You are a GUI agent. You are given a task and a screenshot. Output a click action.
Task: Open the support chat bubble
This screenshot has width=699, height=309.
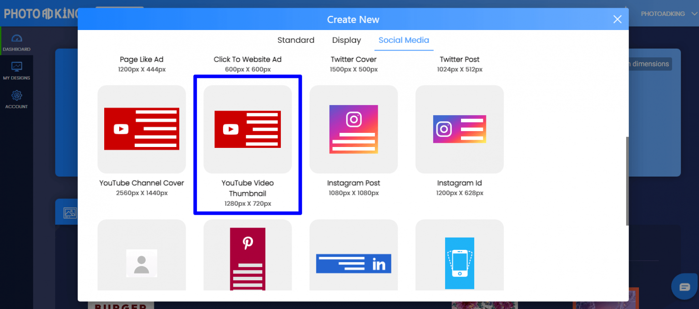pos(684,287)
